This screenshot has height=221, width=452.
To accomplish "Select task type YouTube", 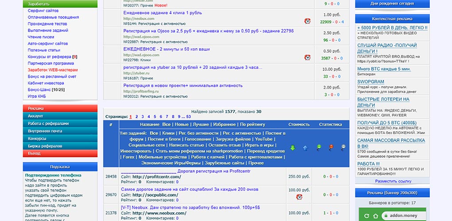I will point(264,139).
